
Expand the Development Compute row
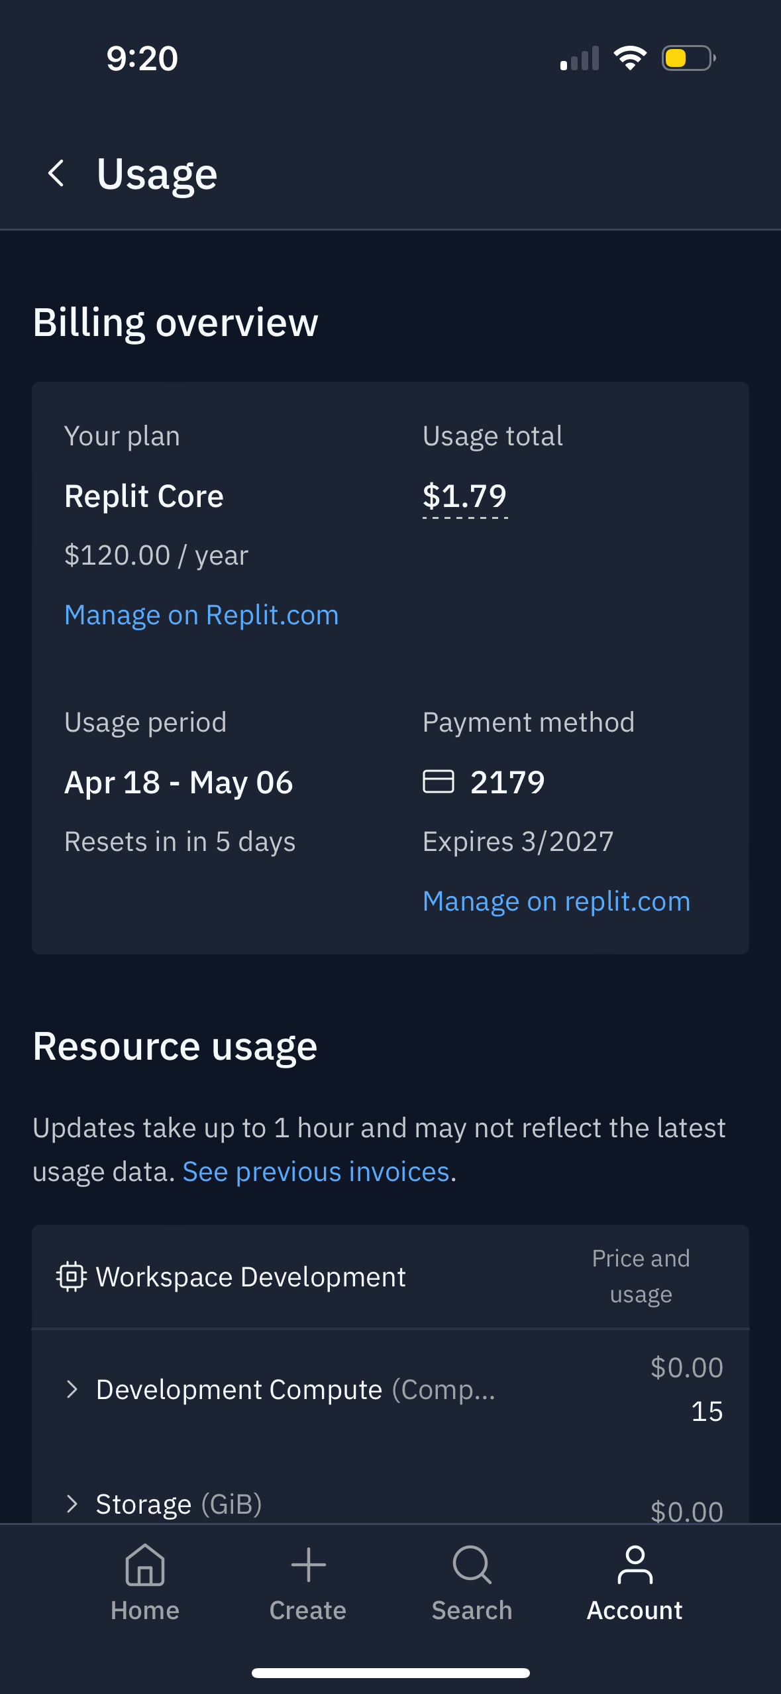(72, 1389)
